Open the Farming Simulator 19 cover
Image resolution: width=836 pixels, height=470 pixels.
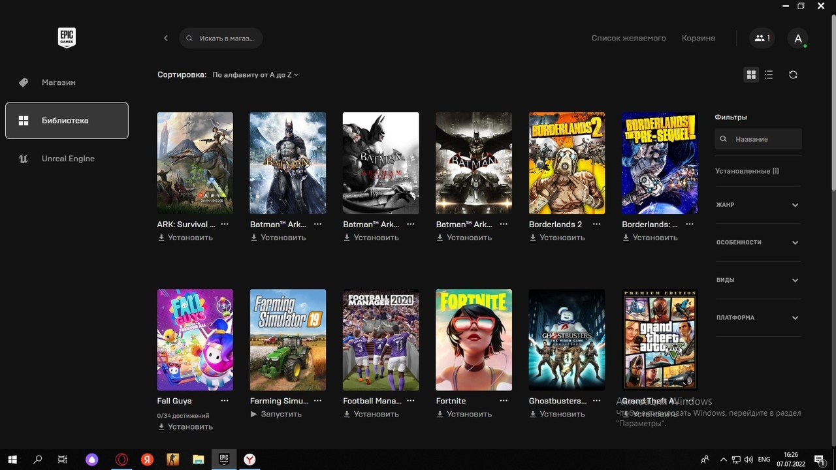tap(288, 339)
